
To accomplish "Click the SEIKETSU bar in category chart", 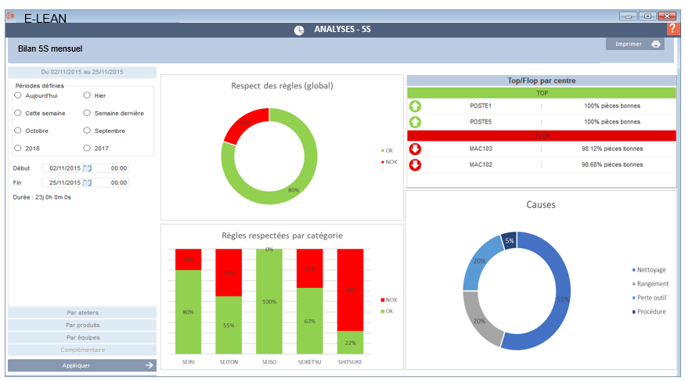I will tap(310, 301).
